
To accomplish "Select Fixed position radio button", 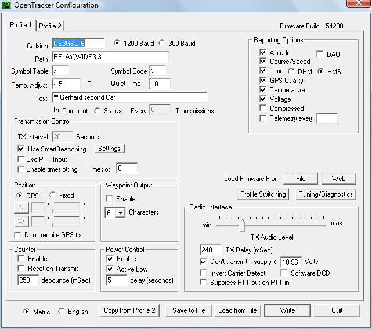I will 52,195.
